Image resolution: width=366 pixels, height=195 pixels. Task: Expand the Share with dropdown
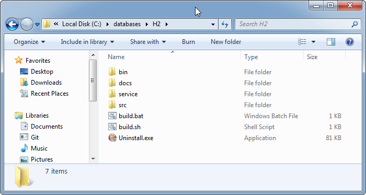[x=148, y=42]
